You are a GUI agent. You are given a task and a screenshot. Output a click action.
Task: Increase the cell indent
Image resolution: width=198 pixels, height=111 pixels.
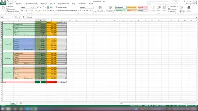click(x=54, y=11)
